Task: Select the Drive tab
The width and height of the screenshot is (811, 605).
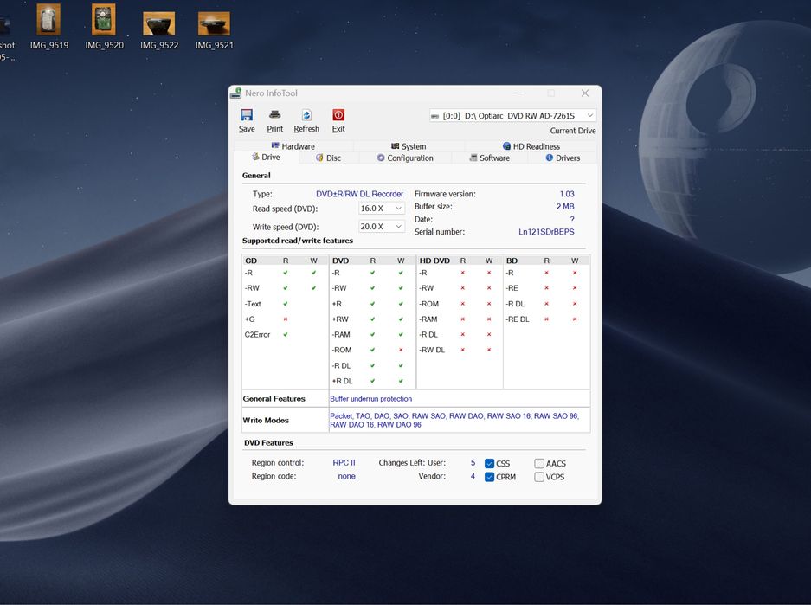Action: [x=266, y=158]
